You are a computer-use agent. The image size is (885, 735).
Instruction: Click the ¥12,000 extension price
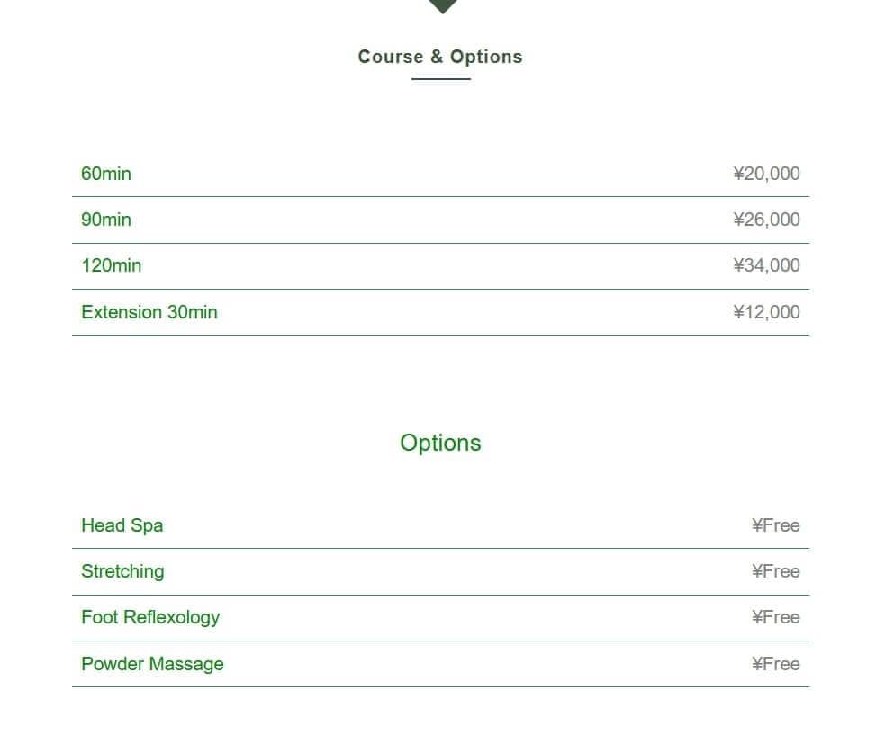766,312
